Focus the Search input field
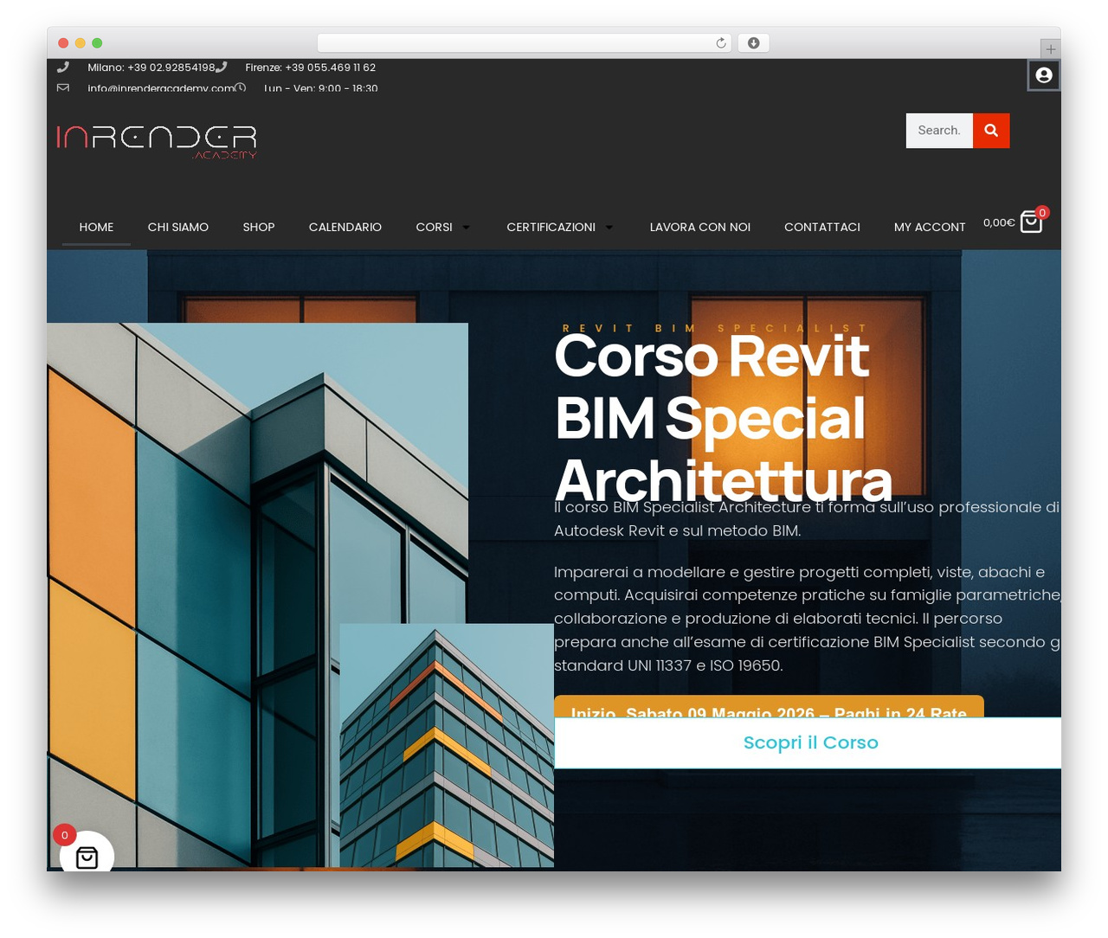This screenshot has height=938, width=1108. [x=939, y=131]
